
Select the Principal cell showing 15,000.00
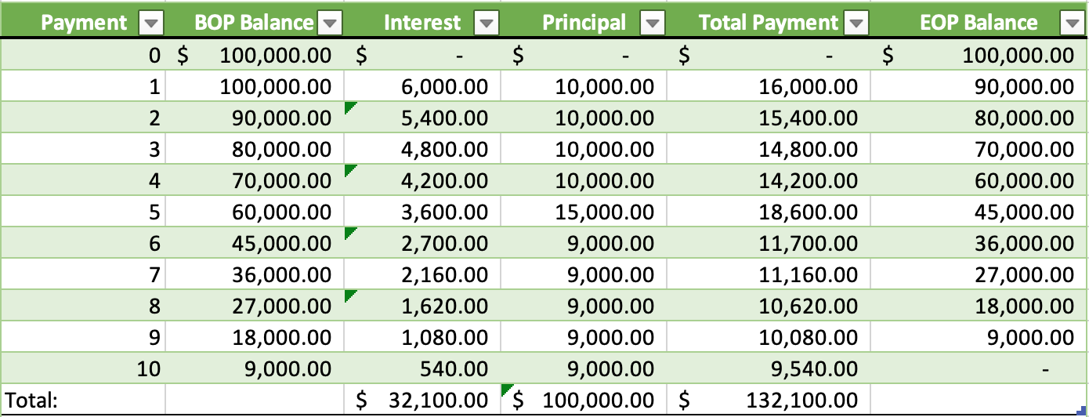pos(584,212)
